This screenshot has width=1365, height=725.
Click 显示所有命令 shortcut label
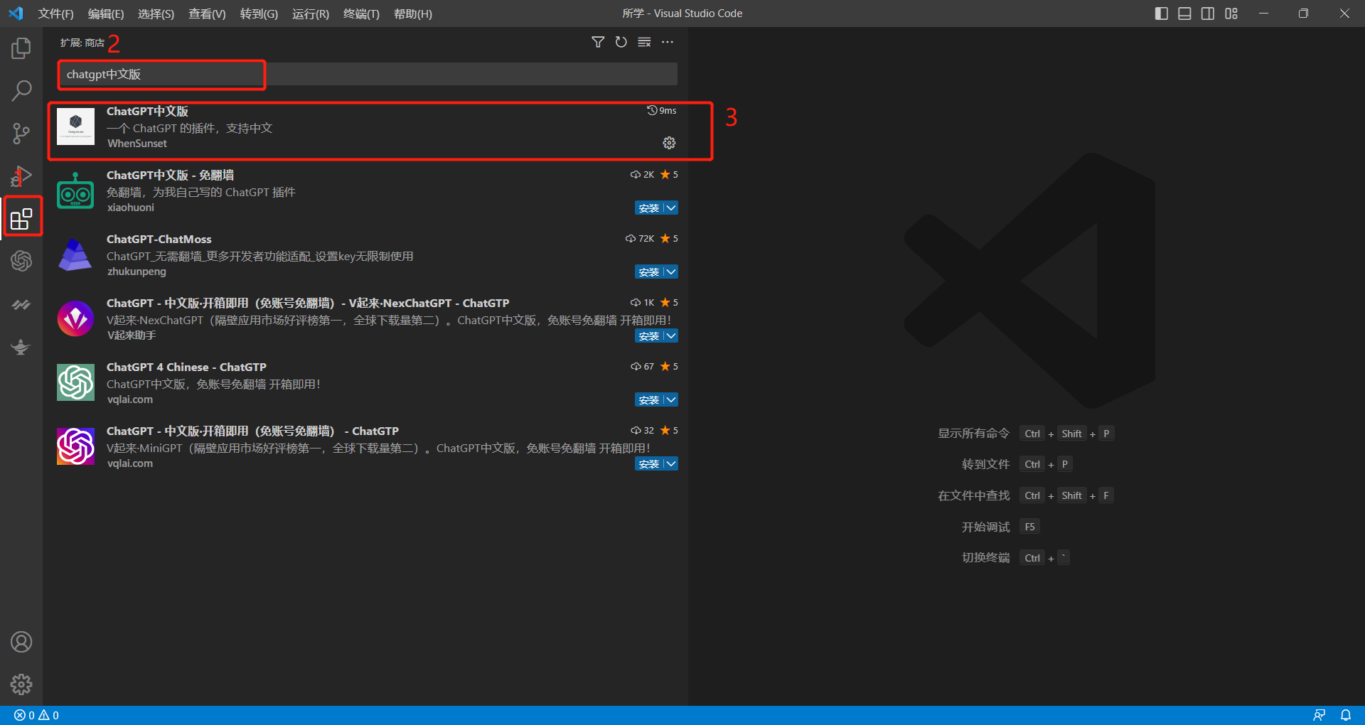973,433
